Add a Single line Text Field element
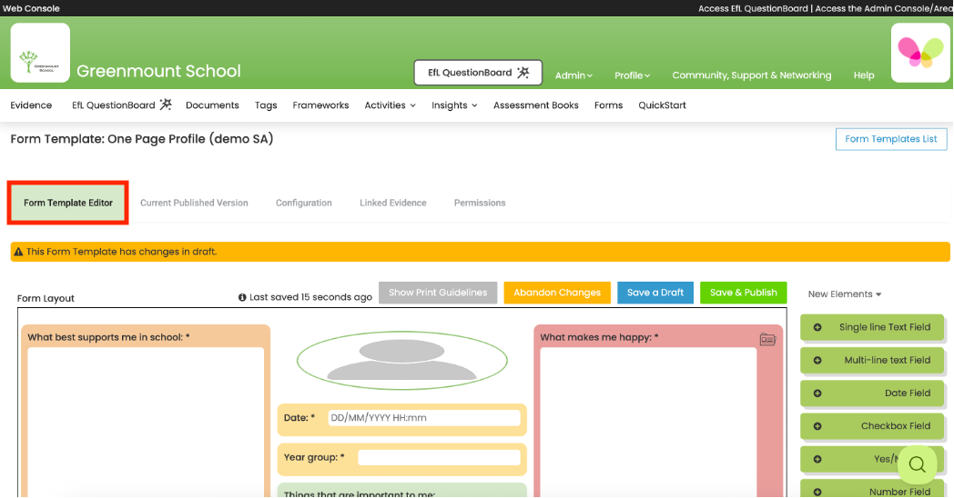 [x=872, y=327]
